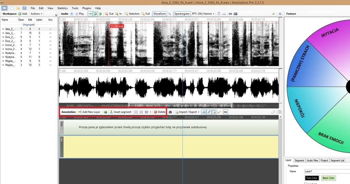The image size is (350, 184).
Task: Switch to the Layer tab
Action: tap(288, 160)
